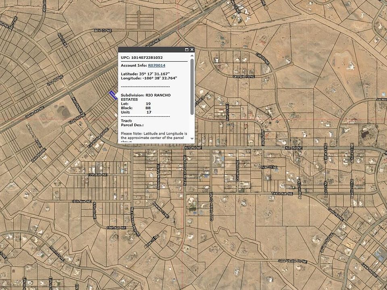The height and width of the screenshot is (290, 387).
Task: Click the Unit 17 row
Action: (x=136, y=112)
